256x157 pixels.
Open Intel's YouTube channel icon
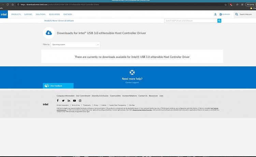(x=74, y=101)
